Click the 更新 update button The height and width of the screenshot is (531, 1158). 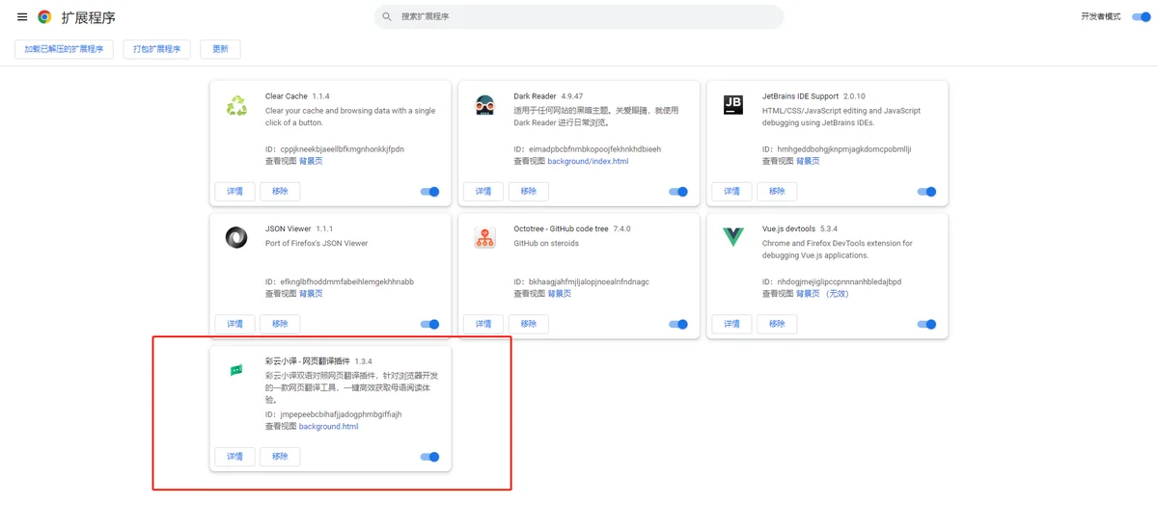click(220, 49)
